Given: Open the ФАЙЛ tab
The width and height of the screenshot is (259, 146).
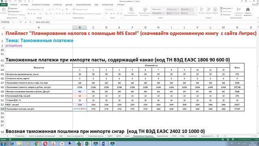Looking at the screenshot, I should click(x=3, y=5).
